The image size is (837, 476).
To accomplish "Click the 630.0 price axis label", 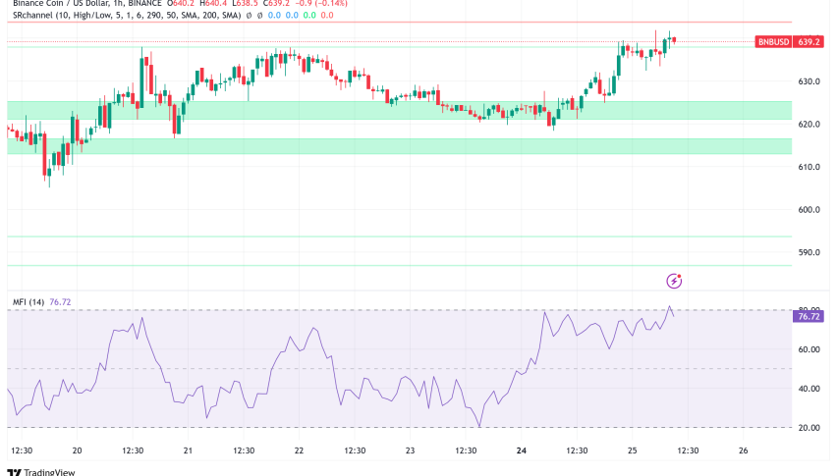I will tap(809, 81).
